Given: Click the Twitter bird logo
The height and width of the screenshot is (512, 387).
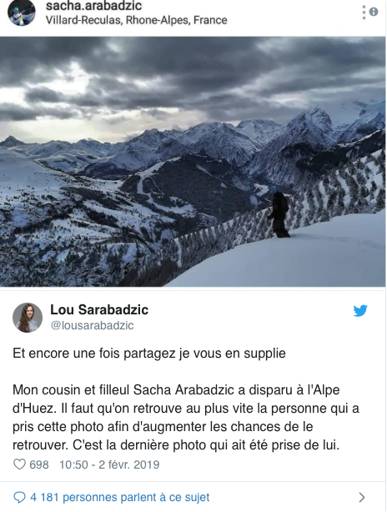Looking at the screenshot, I should (x=360, y=310).
